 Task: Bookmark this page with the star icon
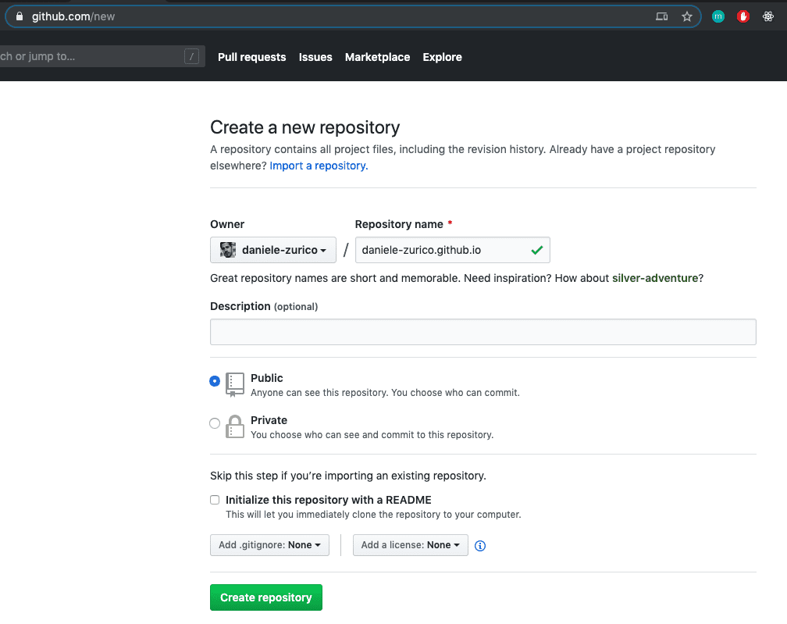click(x=686, y=16)
